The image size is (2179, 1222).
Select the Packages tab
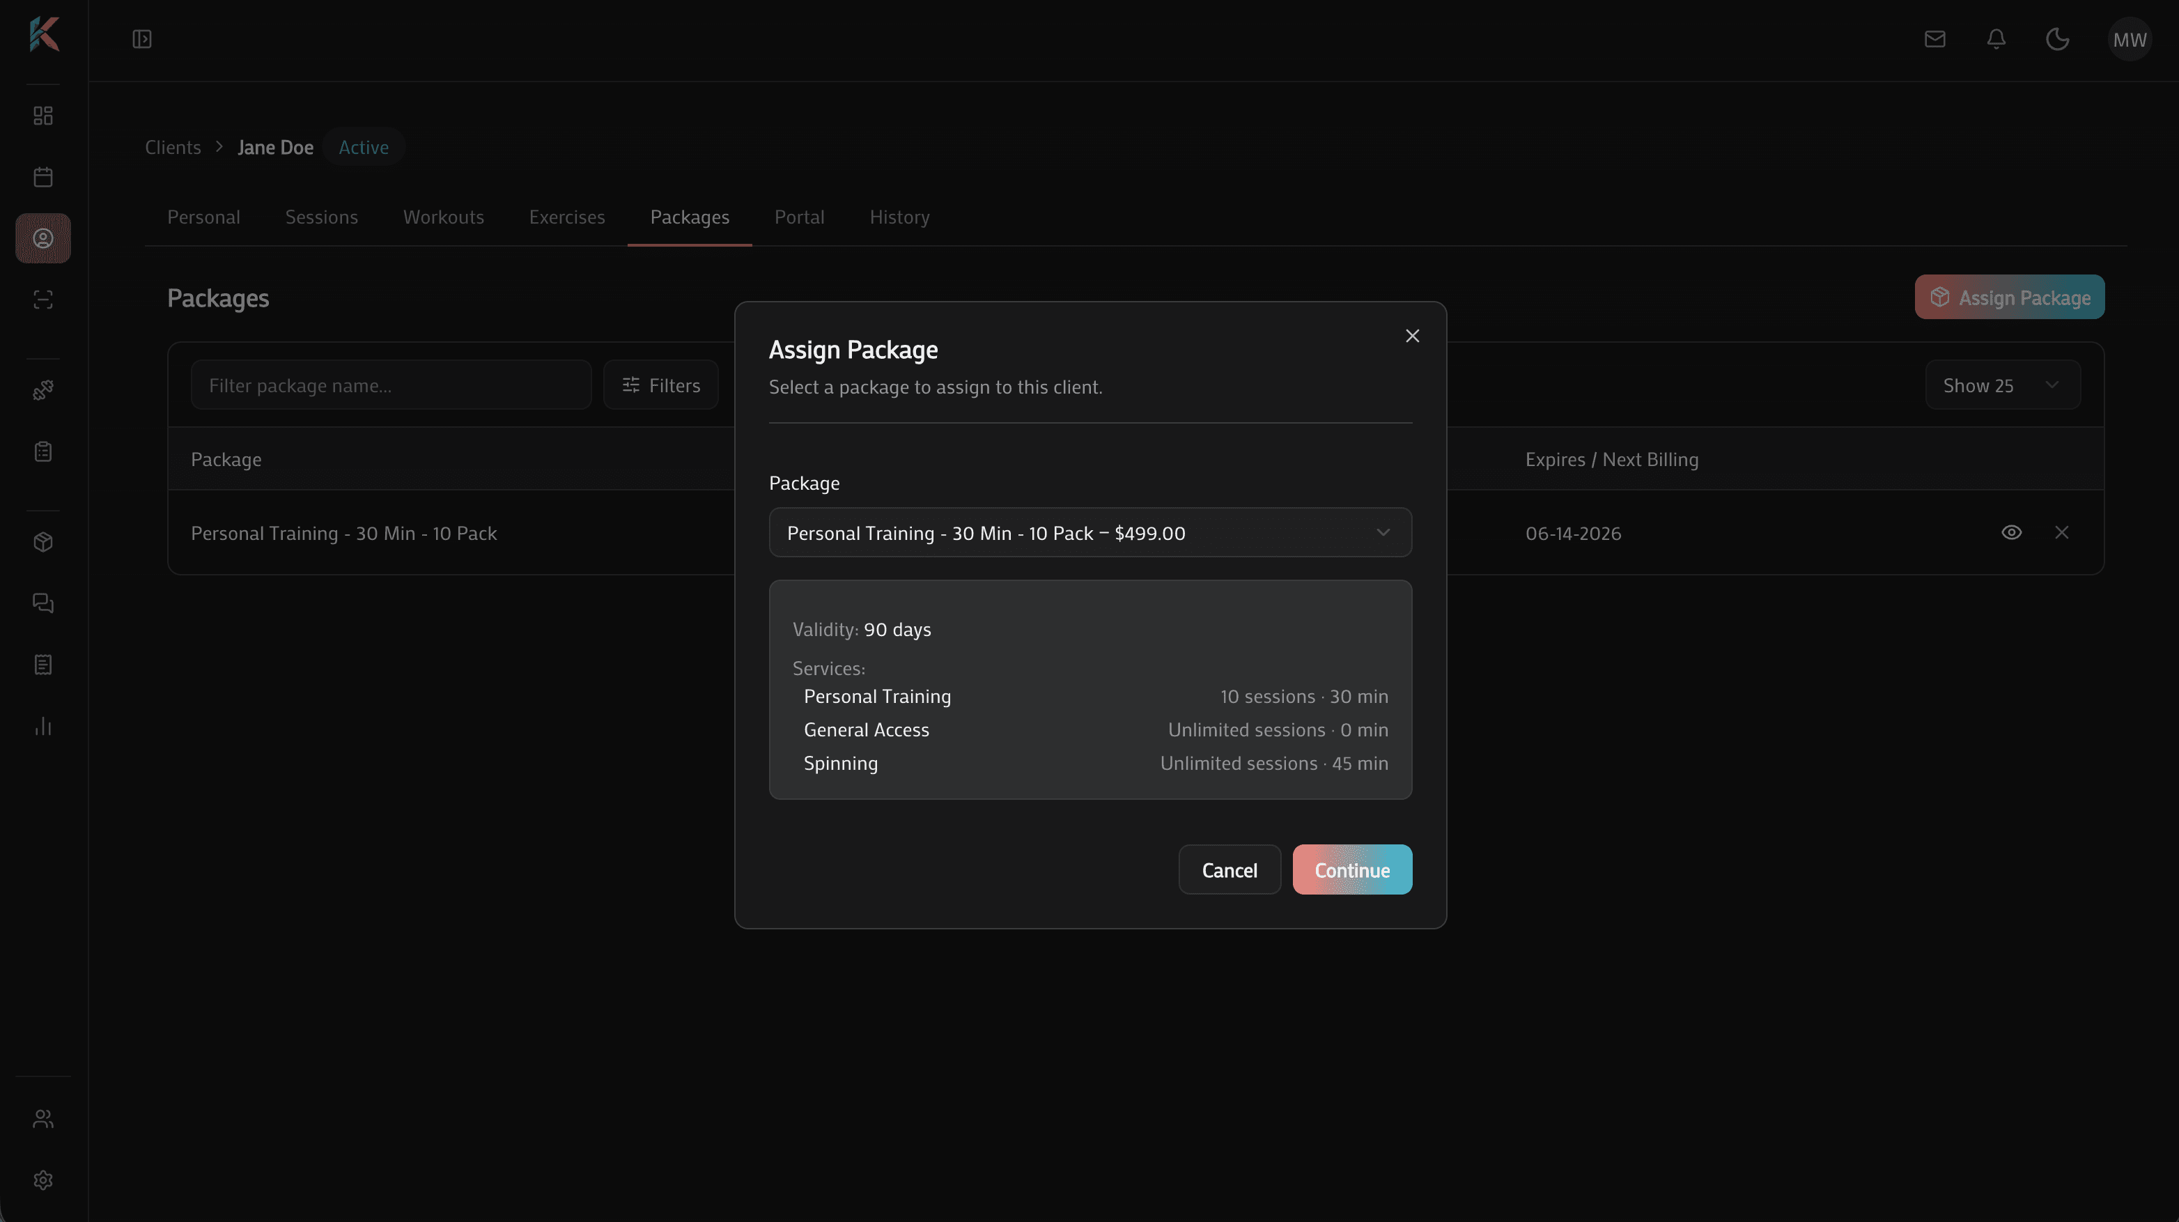tap(690, 217)
